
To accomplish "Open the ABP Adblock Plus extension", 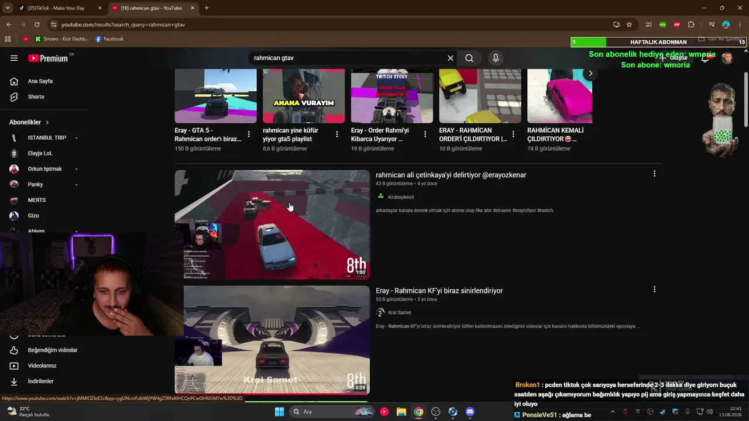I will pos(677,25).
